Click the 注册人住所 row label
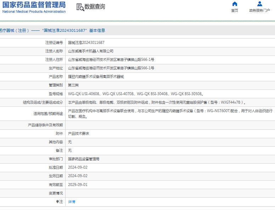Viewport: 275px width, 210px height. pos(54,59)
